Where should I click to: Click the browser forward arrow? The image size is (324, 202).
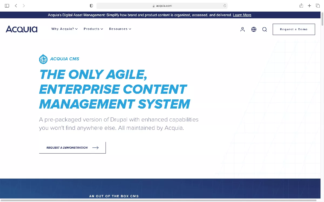click(24, 6)
